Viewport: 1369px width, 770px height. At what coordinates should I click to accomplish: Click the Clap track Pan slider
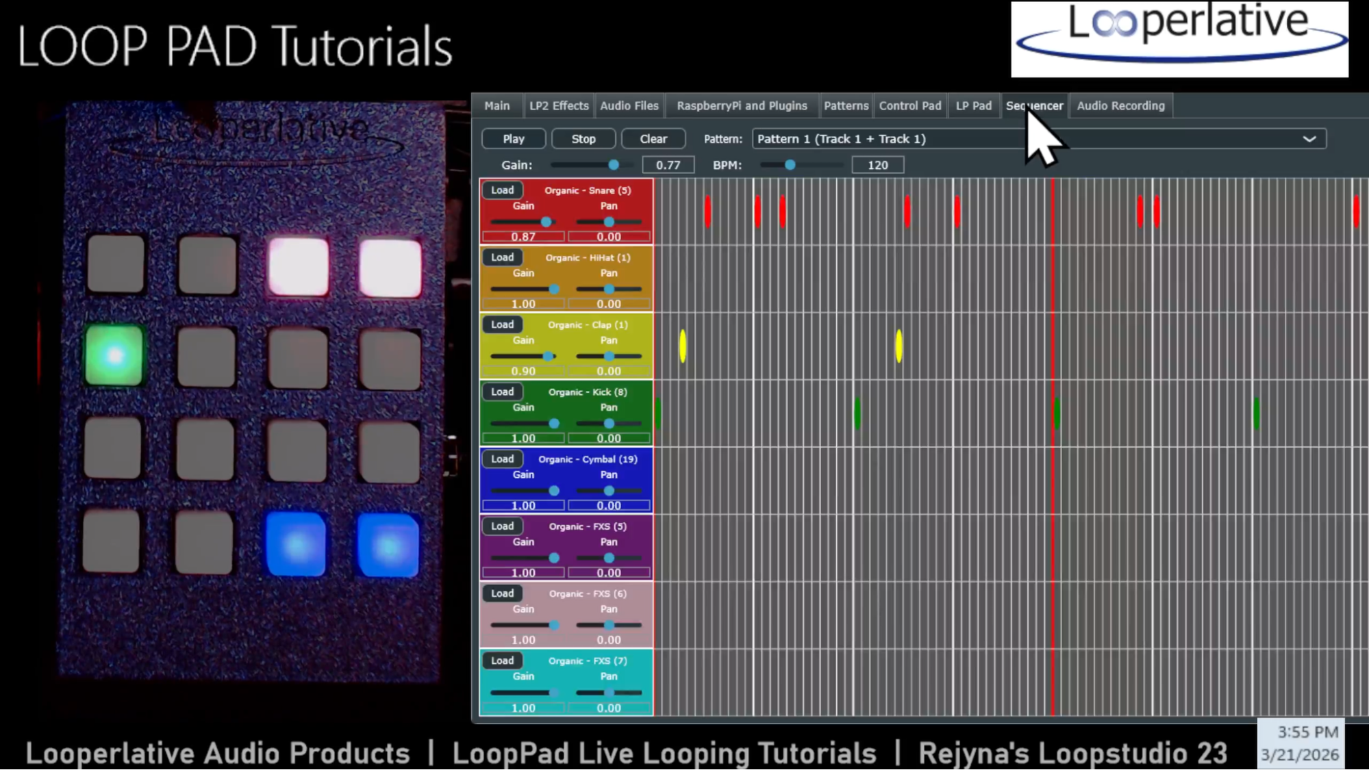[609, 356]
